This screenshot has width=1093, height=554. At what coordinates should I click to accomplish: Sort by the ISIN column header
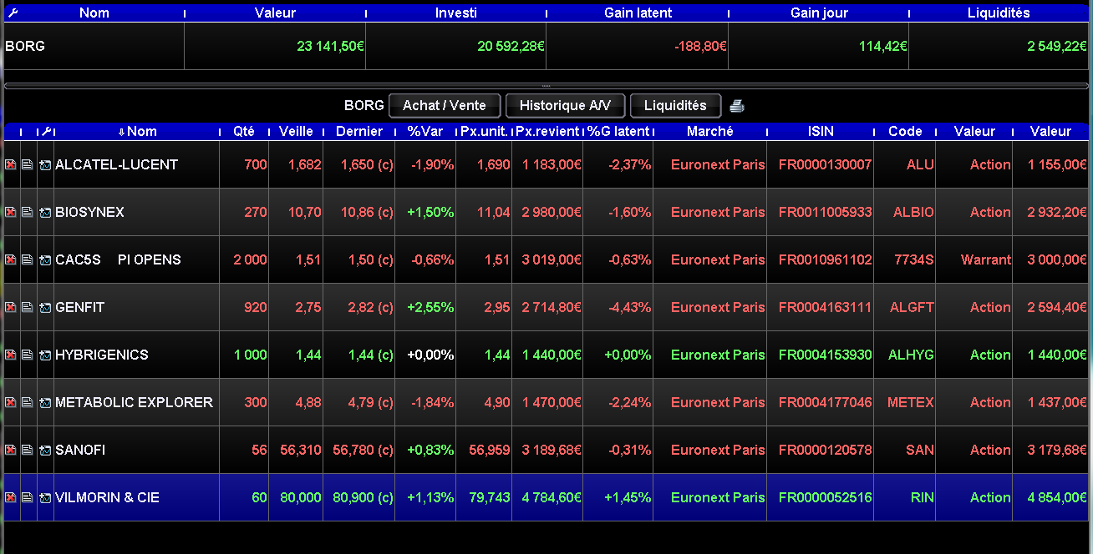point(821,131)
